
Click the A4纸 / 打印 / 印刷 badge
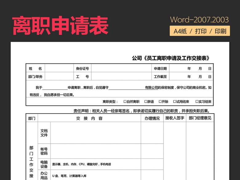click(x=200, y=31)
